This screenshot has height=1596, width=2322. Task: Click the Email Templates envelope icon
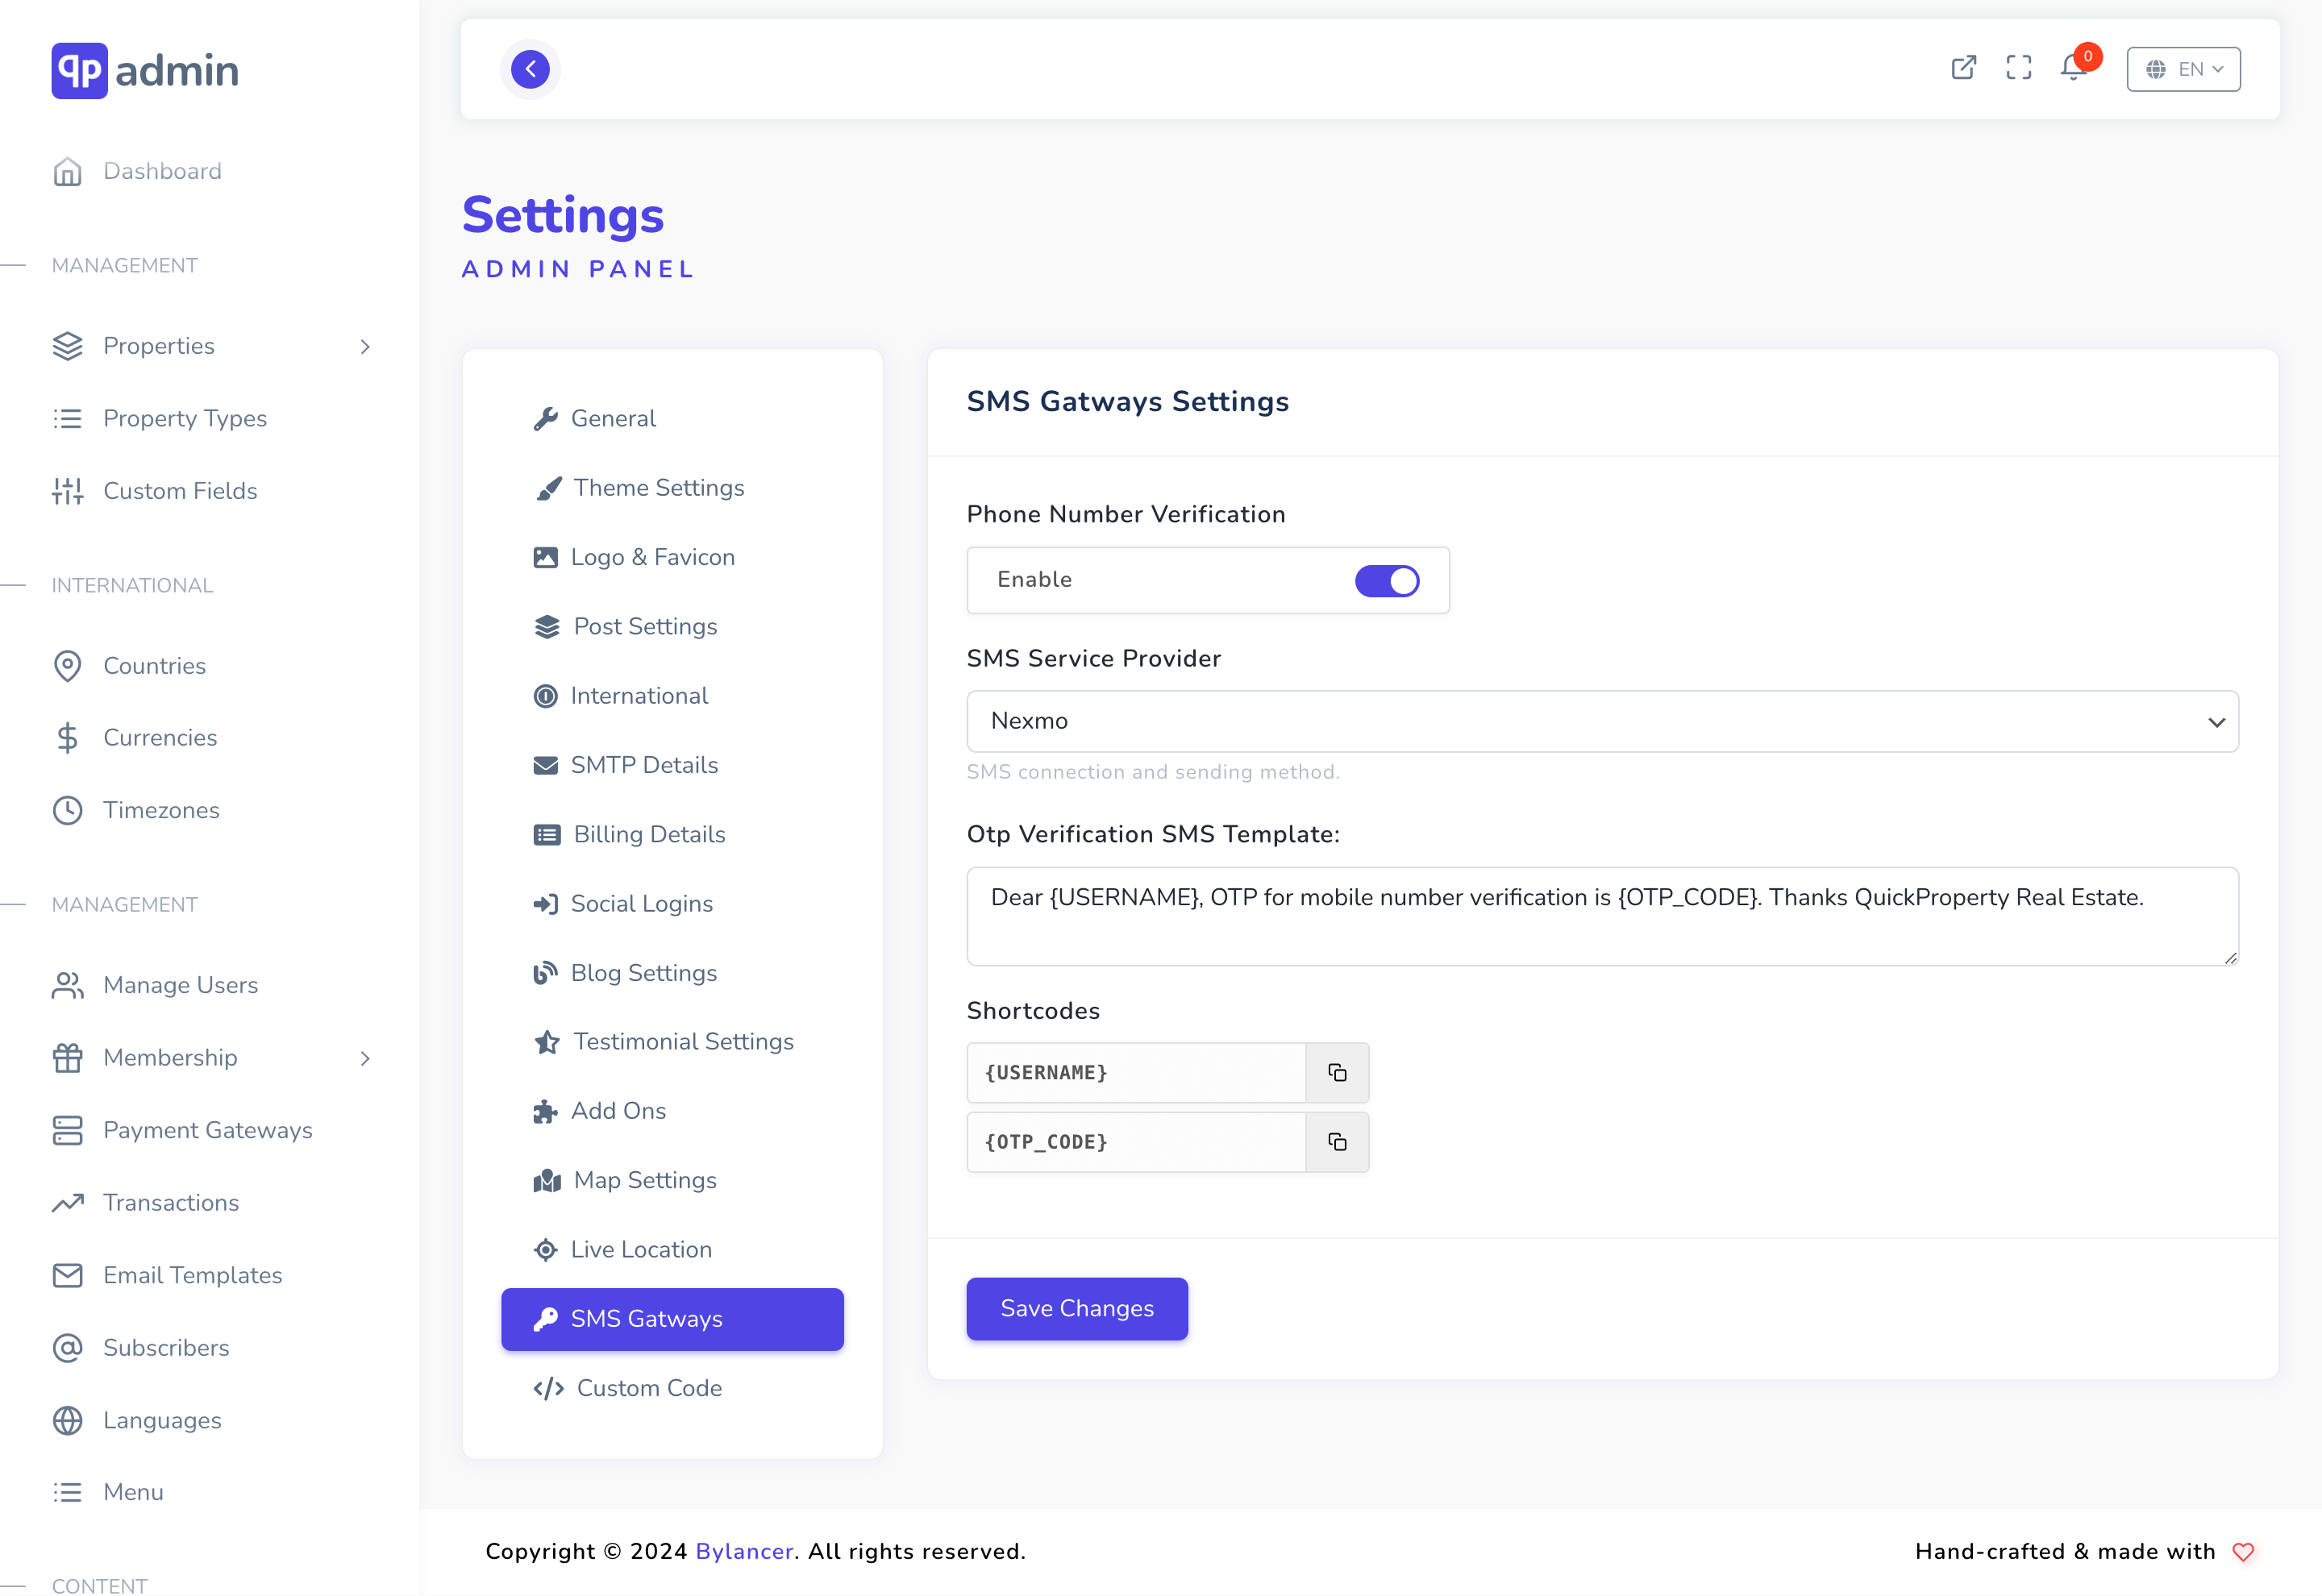67,1275
